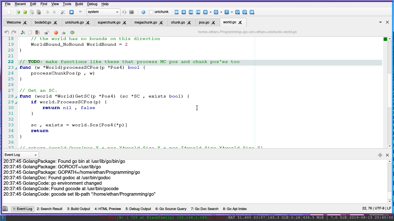Image resolution: width=394 pixels, height=221 pixels.
Task: Toggle the lock icon in editor toolbar
Action: coord(47,33)
